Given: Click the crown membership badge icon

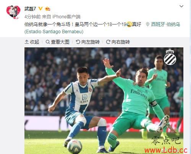Looking at the screenshot, I should [48, 9].
